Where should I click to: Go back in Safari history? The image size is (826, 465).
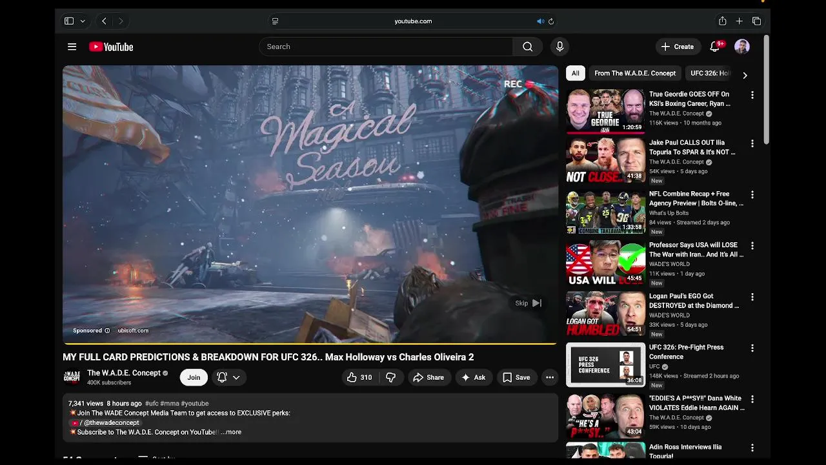coord(104,21)
